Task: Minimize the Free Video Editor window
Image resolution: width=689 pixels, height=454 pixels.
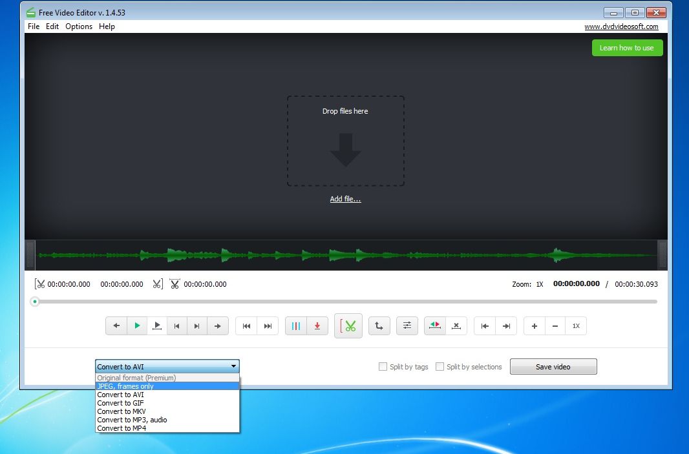Action: click(x=613, y=13)
